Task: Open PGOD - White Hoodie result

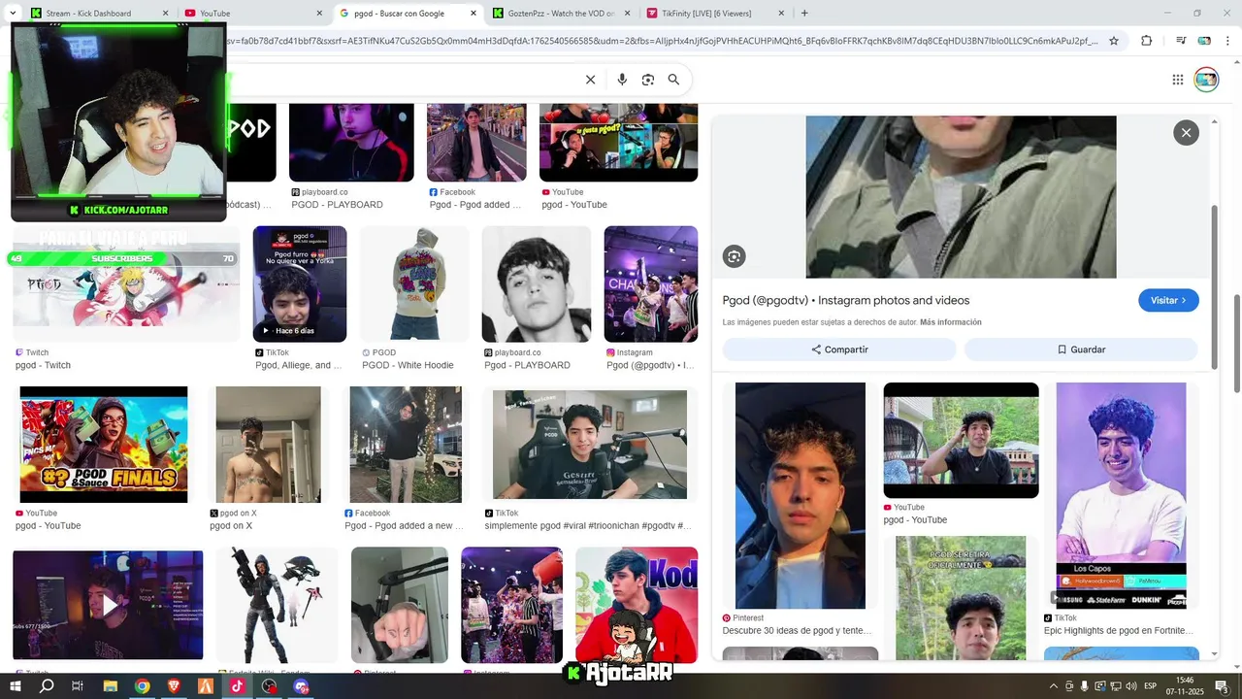Action: tap(408, 365)
